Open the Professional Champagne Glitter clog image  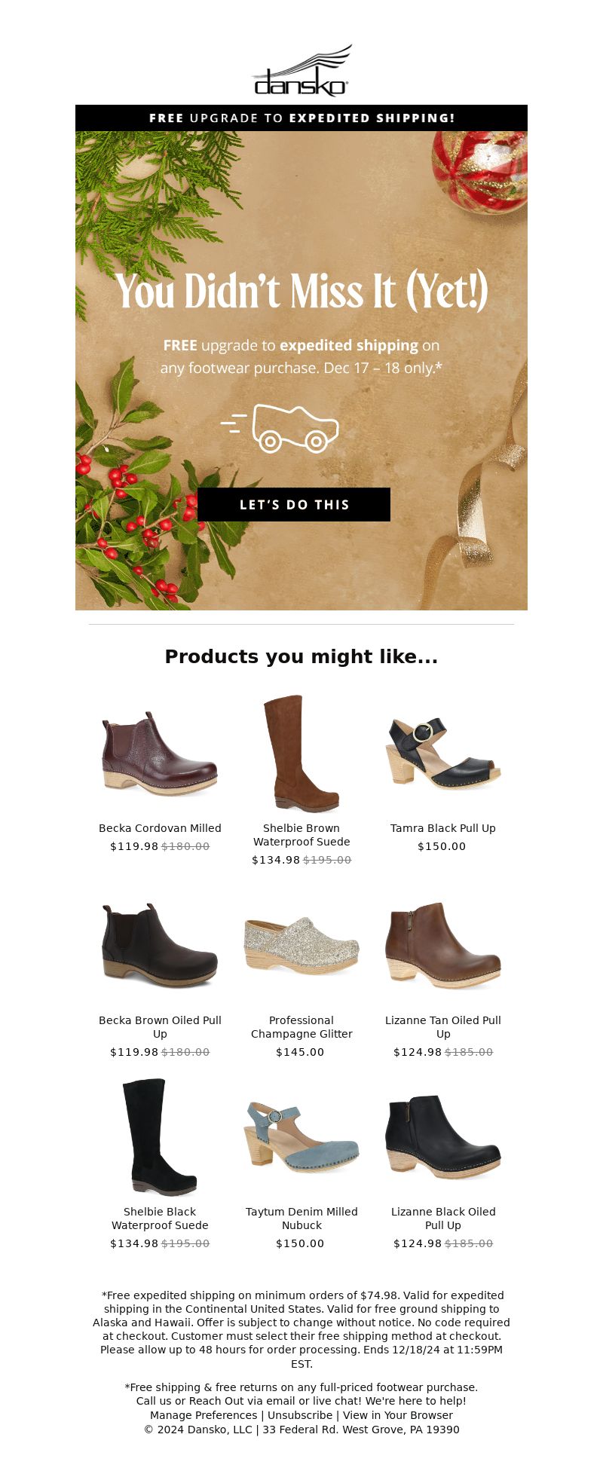coord(301,946)
